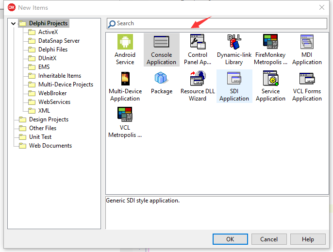Choose the MDI Application icon

(307, 42)
